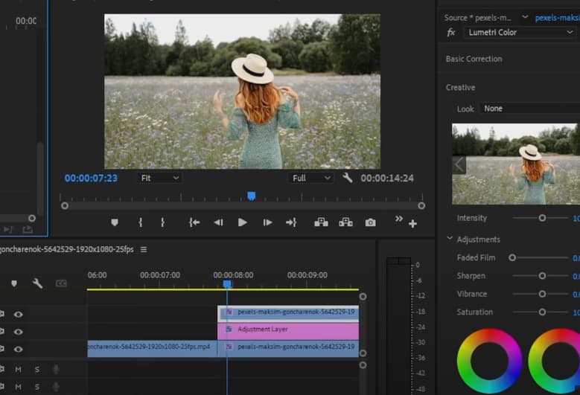Screen dimensions: 580x395
Task: Step forward one frame
Action: click(x=267, y=222)
